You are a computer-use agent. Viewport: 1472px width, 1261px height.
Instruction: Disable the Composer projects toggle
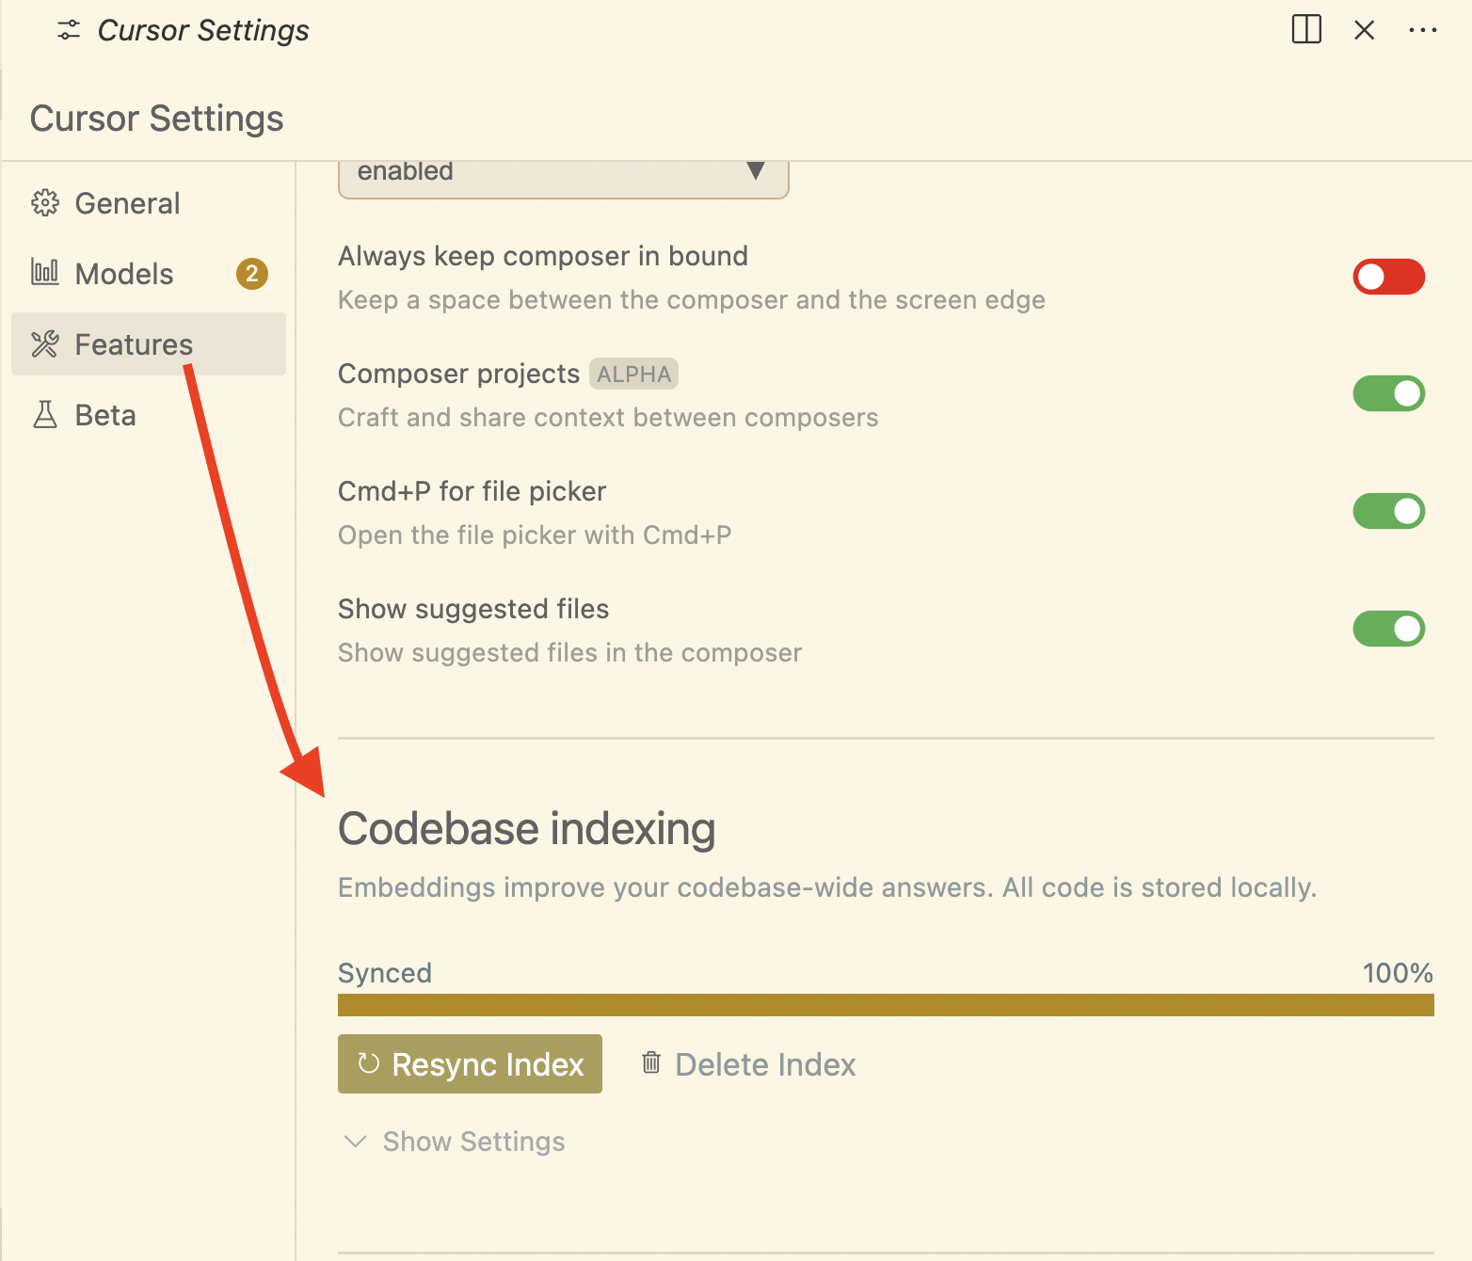pos(1388,393)
